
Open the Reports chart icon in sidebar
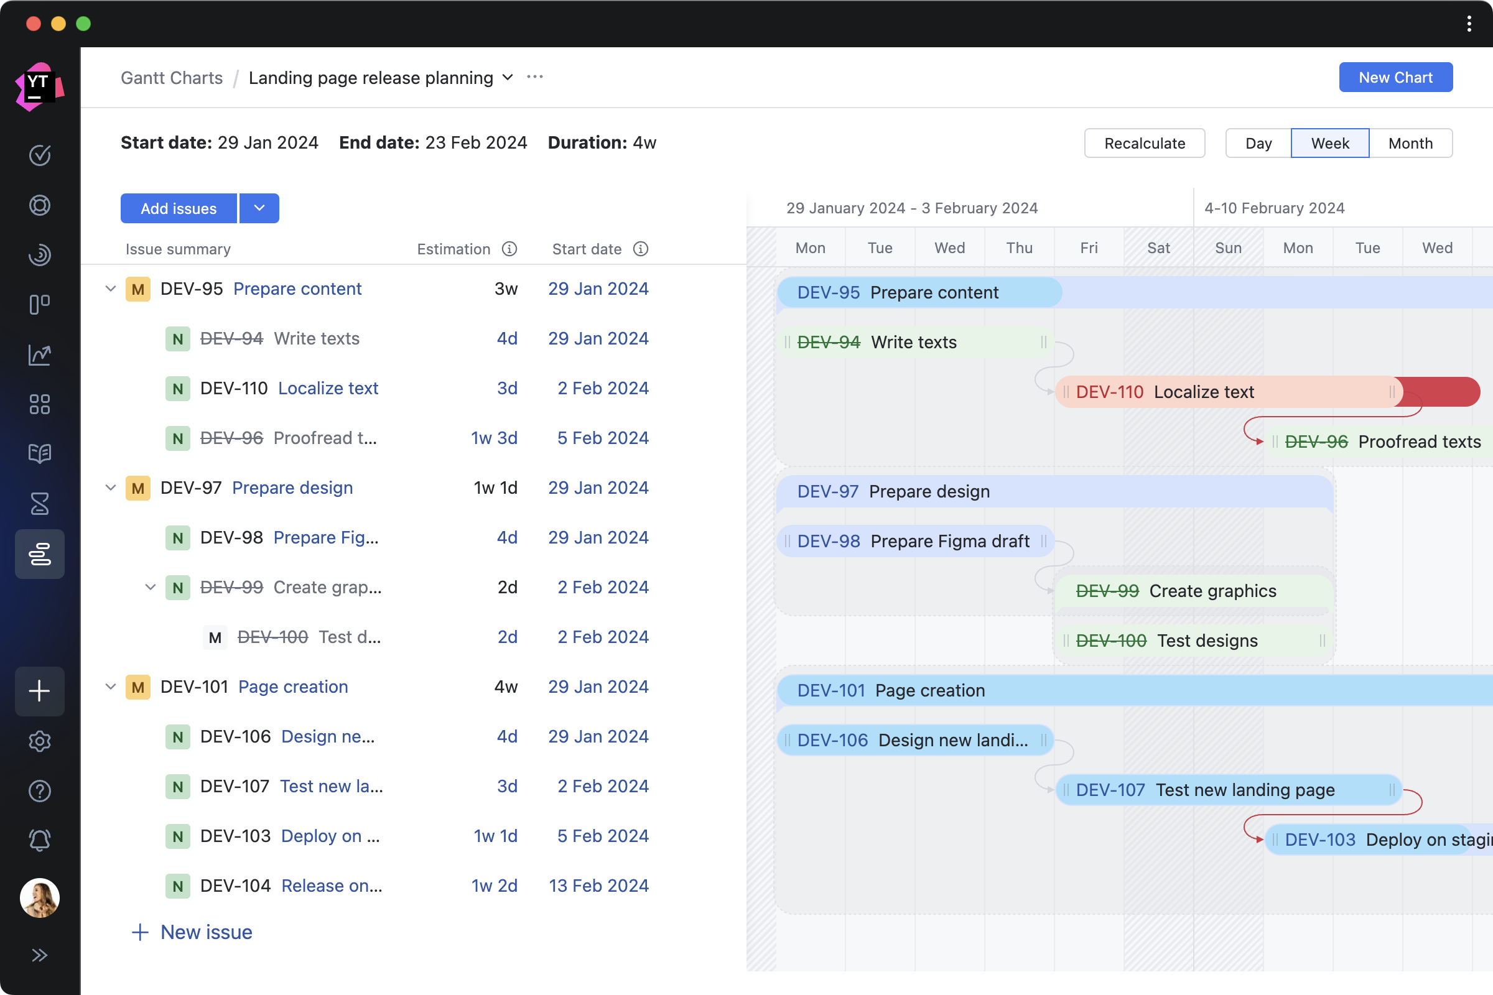(x=39, y=354)
